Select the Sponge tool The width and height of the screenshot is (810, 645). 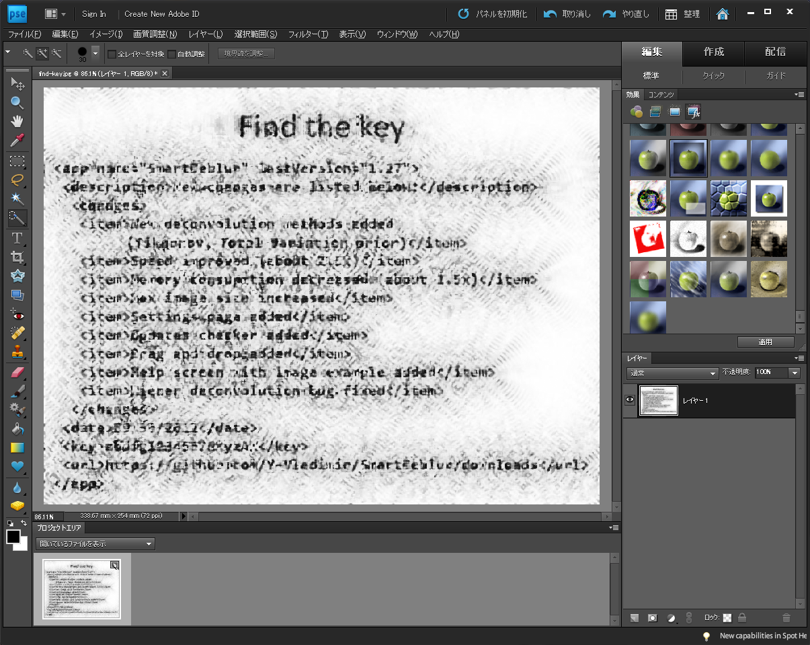click(17, 506)
